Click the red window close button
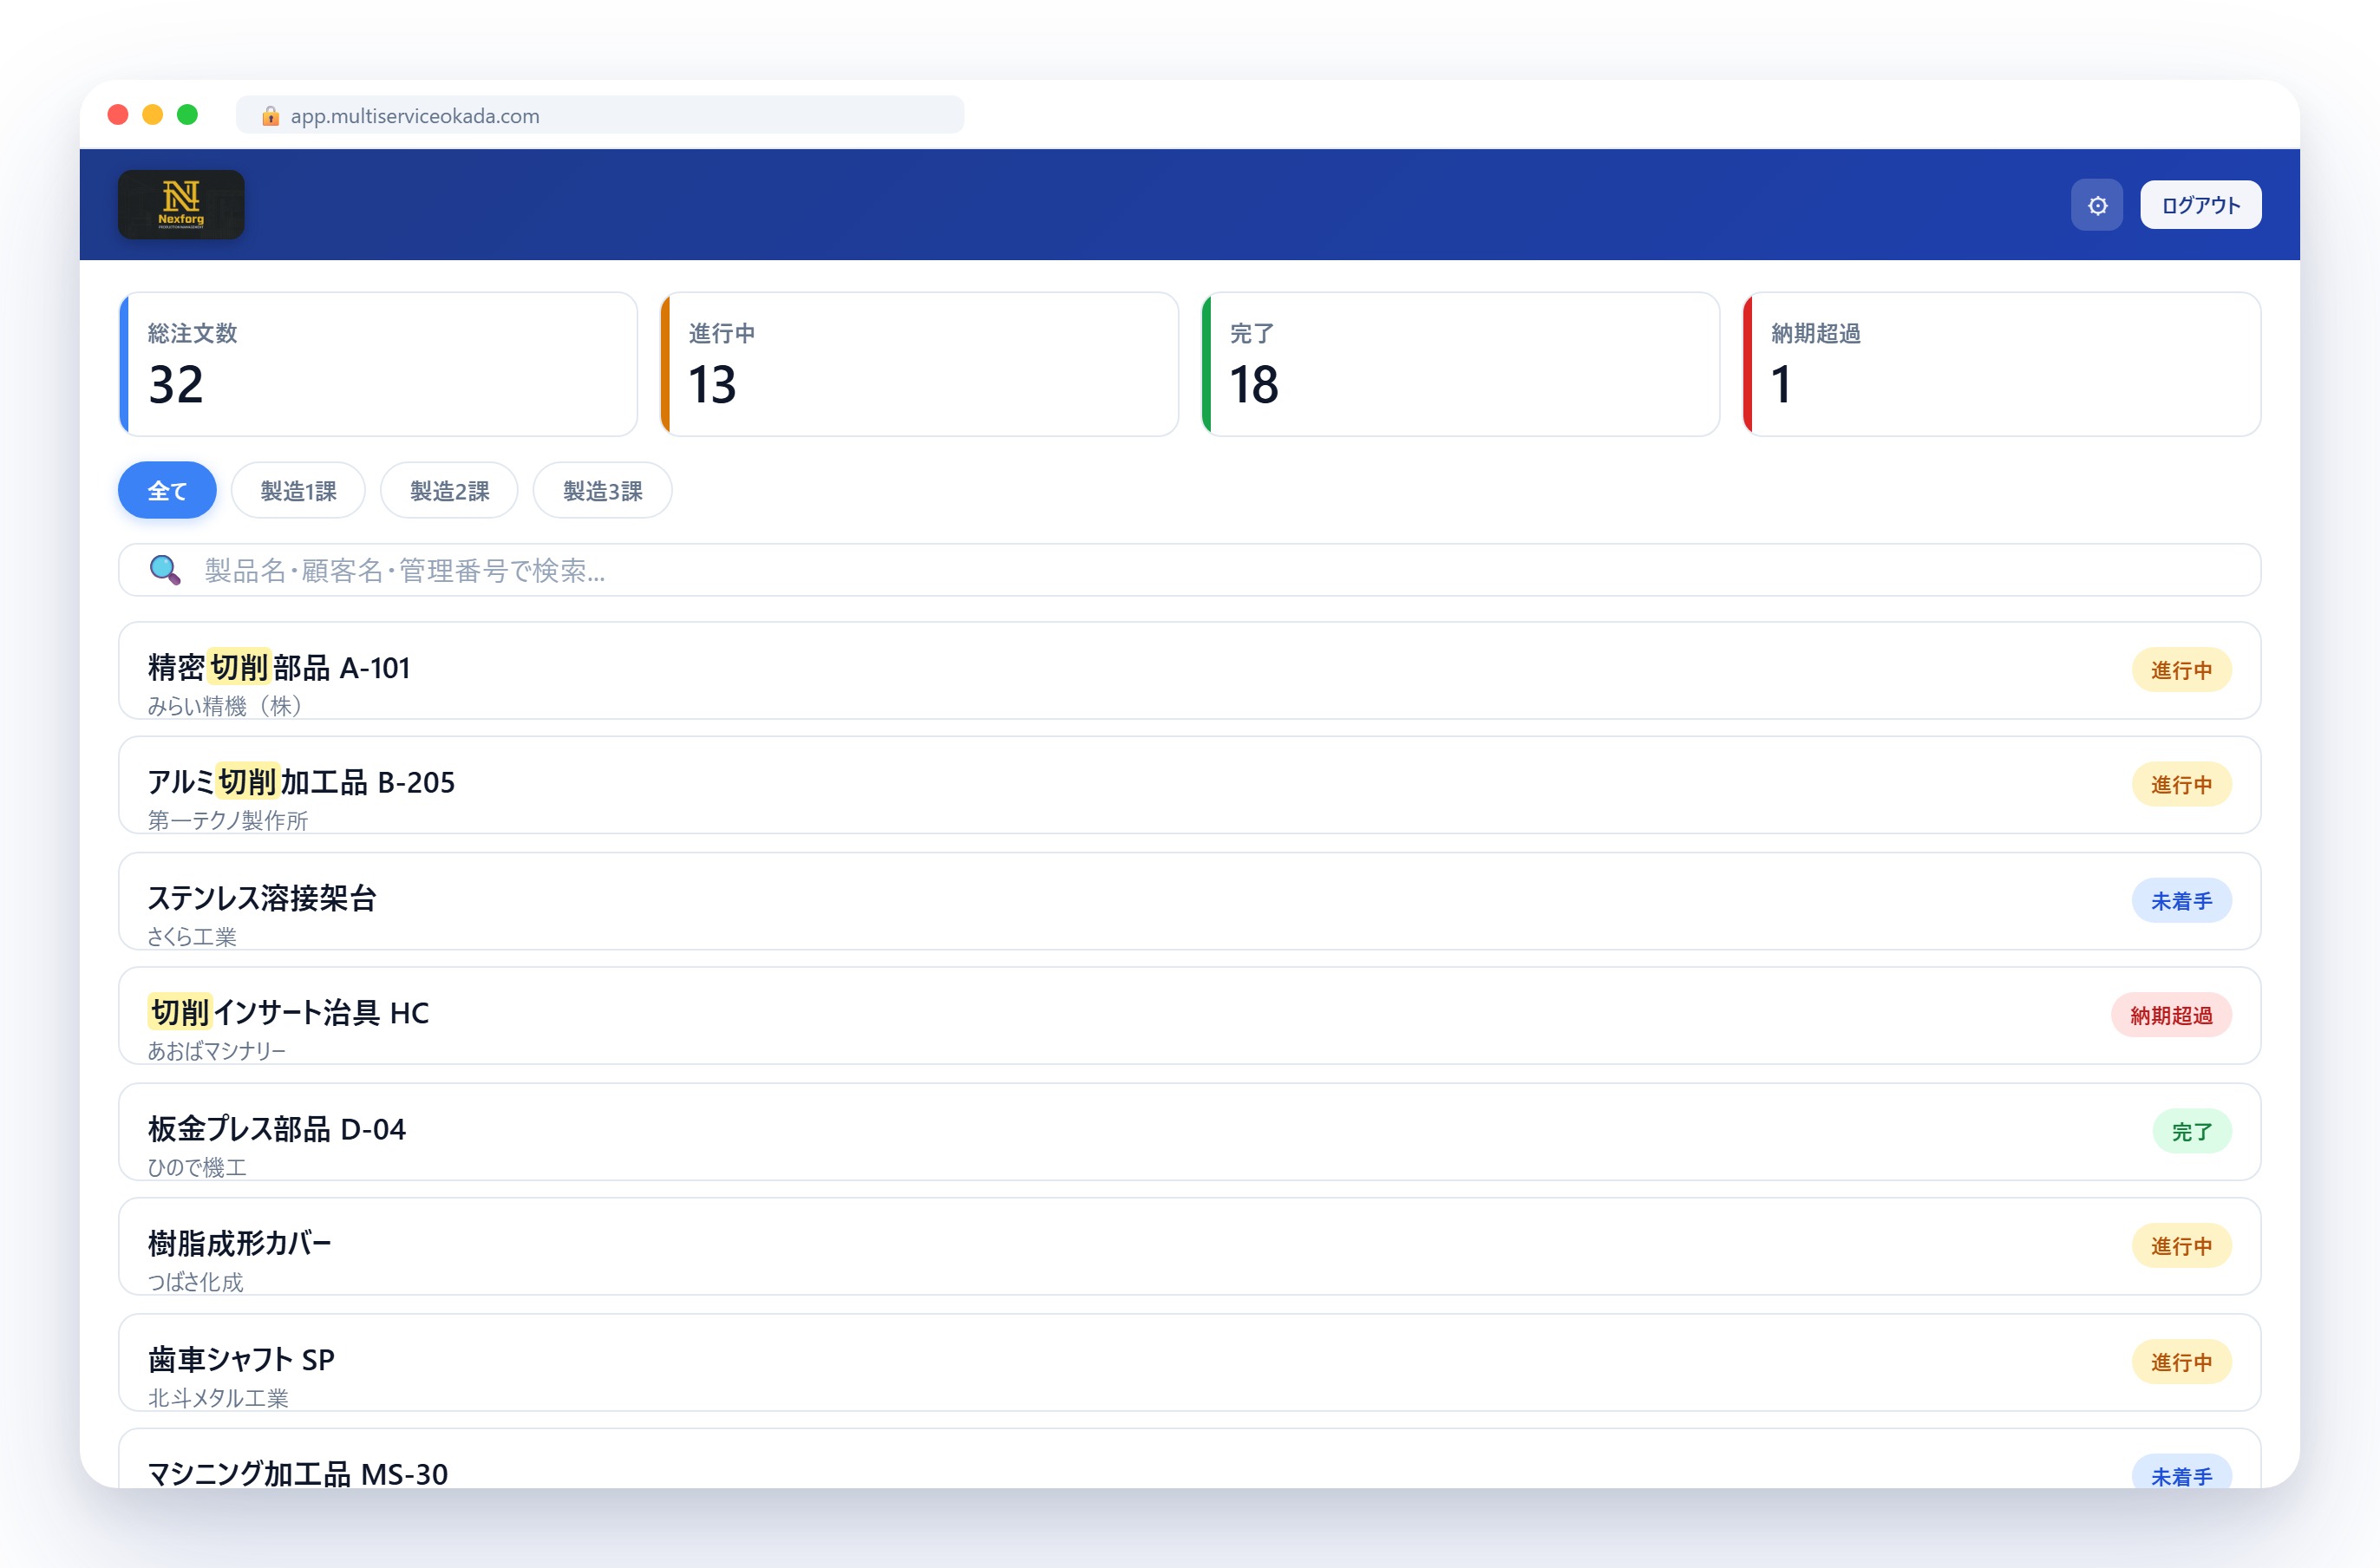 pyautogui.click(x=118, y=115)
